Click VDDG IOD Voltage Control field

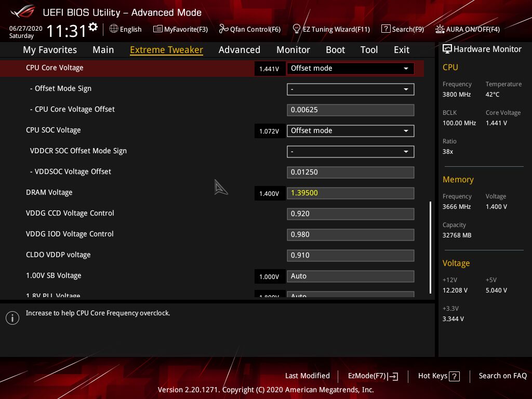350,234
